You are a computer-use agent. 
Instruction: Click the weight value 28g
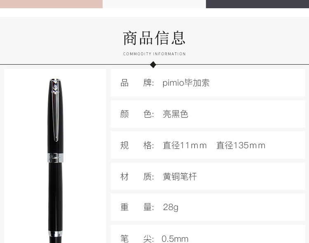(x=171, y=207)
